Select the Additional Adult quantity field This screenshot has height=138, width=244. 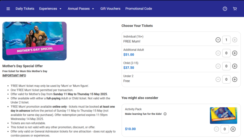[226, 53]
